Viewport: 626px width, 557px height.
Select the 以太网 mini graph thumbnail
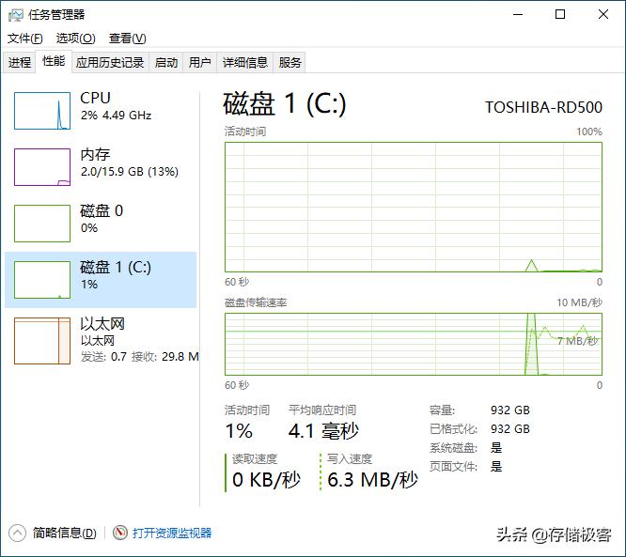(42, 341)
